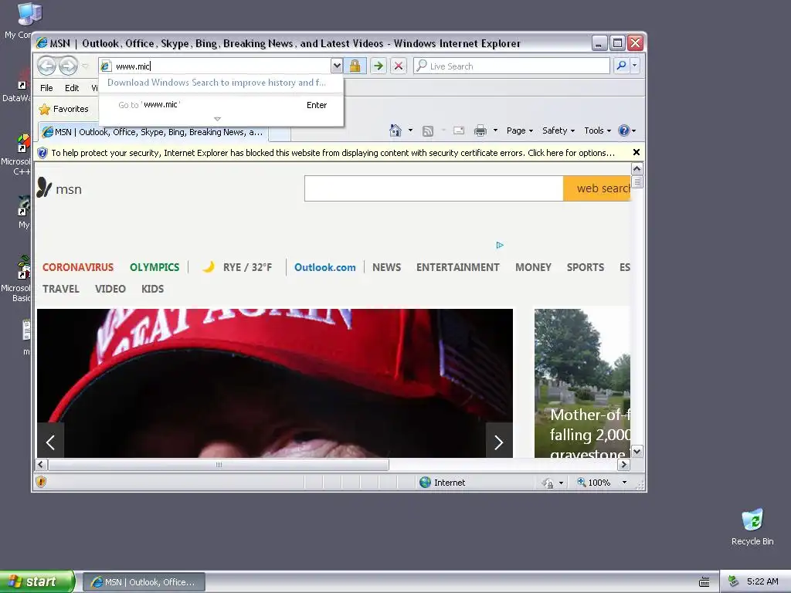
Task: Expand autocomplete list with down chevron
Action: (x=217, y=119)
